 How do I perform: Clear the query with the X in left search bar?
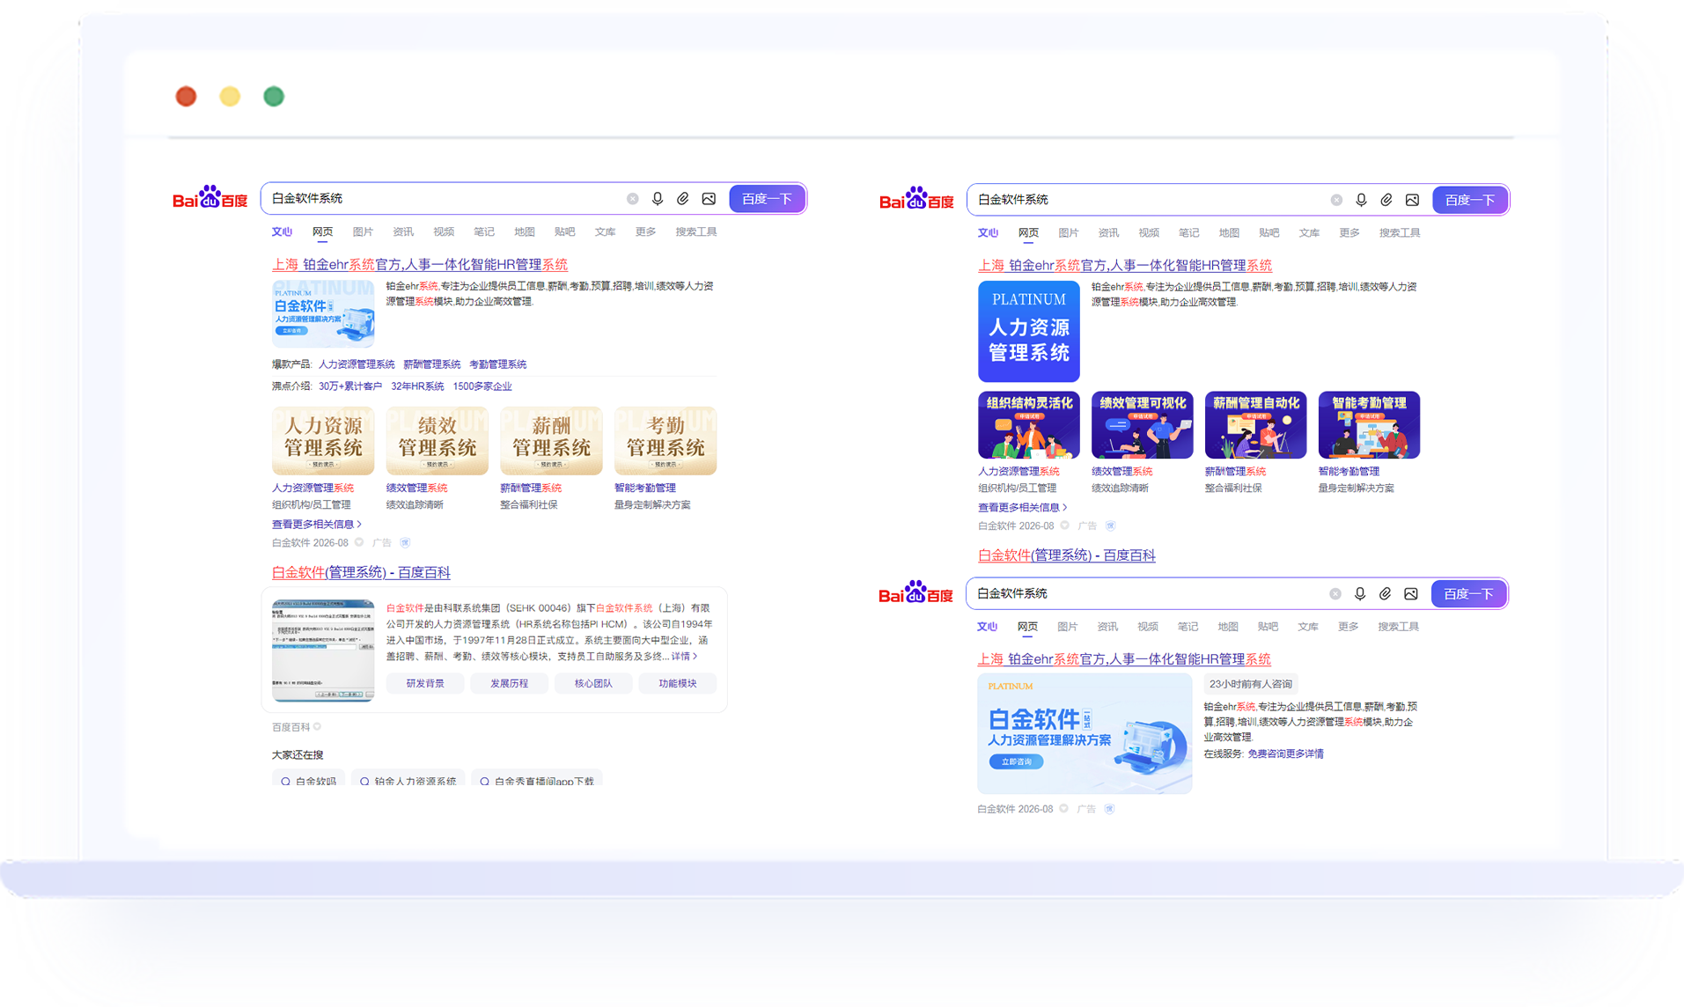click(x=633, y=199)
